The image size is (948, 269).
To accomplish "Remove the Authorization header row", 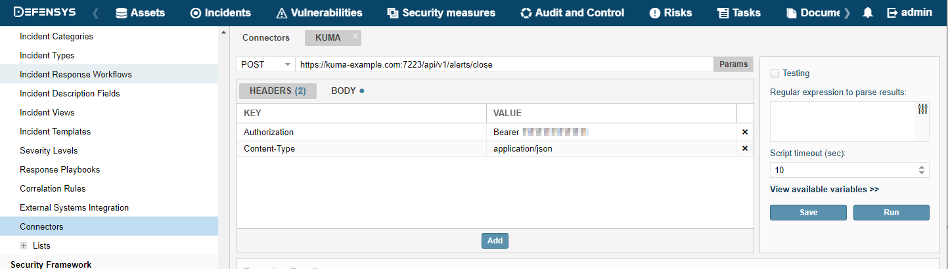I will pyautogui.click(x=745, y=132).
